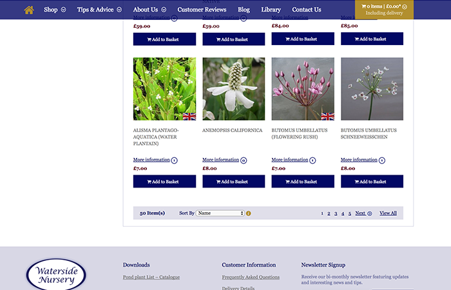
Task: View the Butomus Umbellatus Schneeweisschen photo
Action: click(372, 89)
